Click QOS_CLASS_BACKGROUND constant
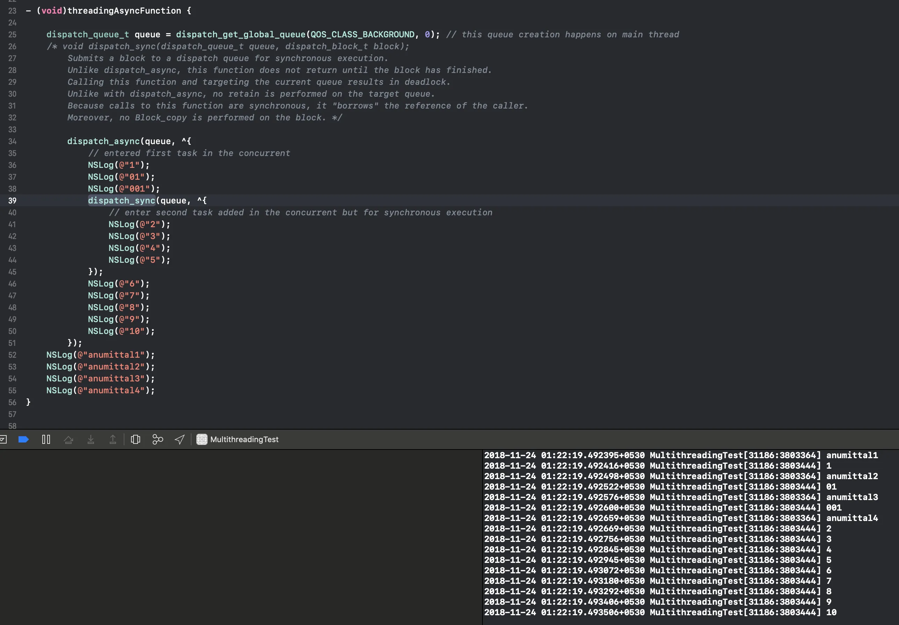899x625 pixels. [363, 35]
